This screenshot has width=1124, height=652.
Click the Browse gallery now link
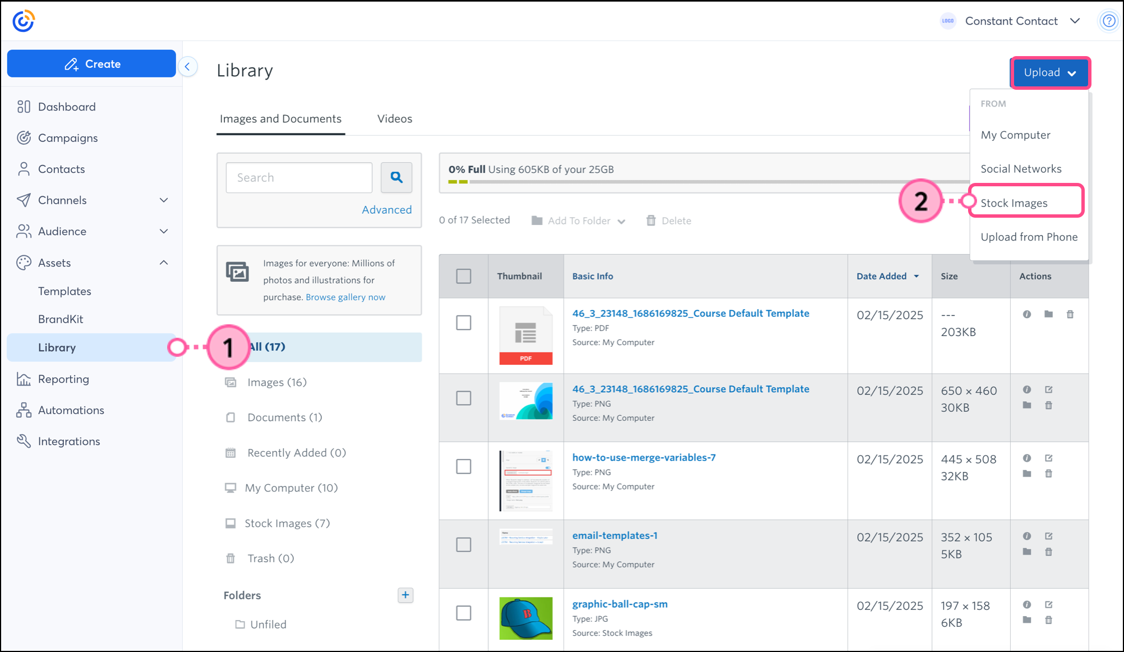pyautogui.click(x=346, y=297)
